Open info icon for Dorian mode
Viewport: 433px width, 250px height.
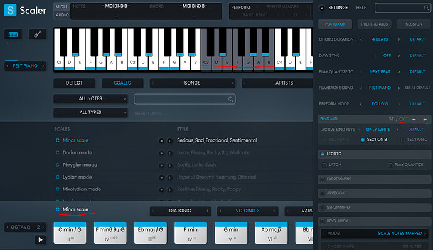click(170, 154)
